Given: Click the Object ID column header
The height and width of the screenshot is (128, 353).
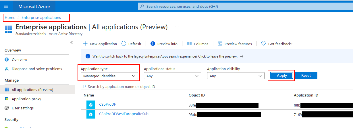Looking at the screenshot, I should click(x=197, y=95).
